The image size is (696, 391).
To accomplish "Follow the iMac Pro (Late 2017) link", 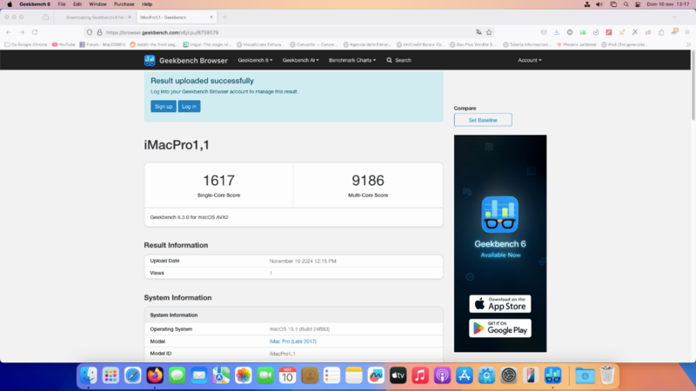I will (293, 341).
